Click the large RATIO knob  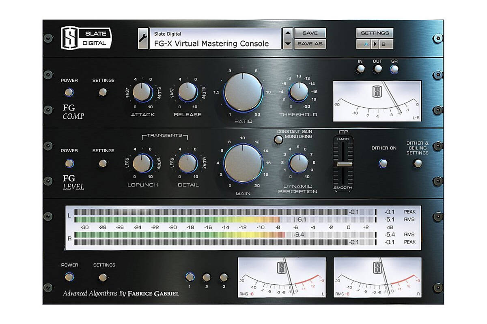click(x=243, y=93)
